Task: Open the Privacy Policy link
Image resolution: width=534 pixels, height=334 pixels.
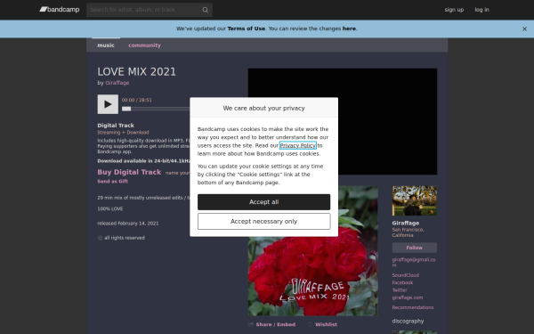Action: [298, 145]
